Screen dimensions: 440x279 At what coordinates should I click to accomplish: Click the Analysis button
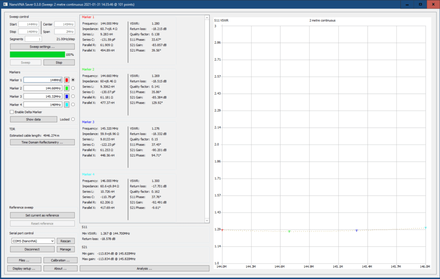(144, 268)
